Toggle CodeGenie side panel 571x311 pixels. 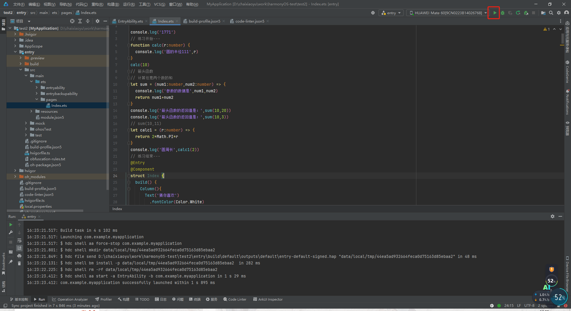point(567,72)
